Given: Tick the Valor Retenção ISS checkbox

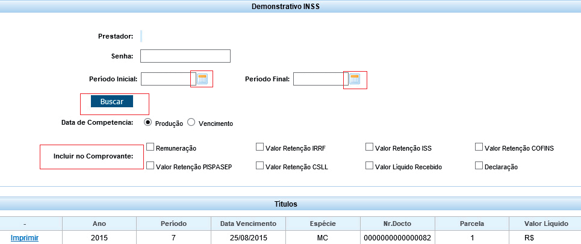Looking at the screenshot, I should [x=369, y=146].
